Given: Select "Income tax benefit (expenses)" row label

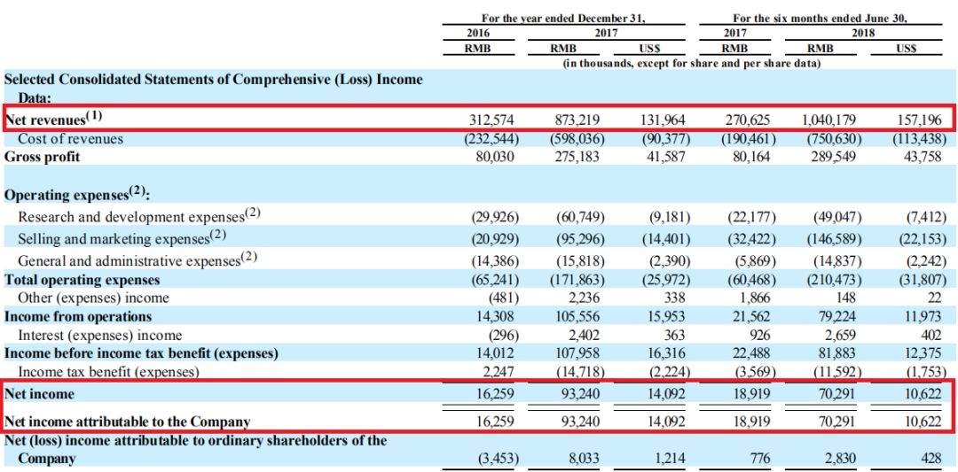Looking at the screenshot, I should [x=108, y=373].
